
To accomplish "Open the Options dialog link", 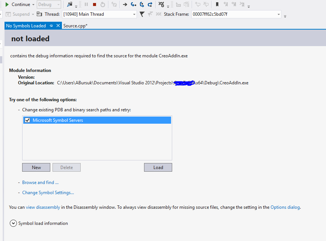I will pyautogui.click(x=285, y=207).
